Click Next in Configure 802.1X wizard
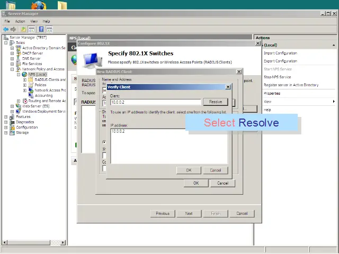 [189, 213]
